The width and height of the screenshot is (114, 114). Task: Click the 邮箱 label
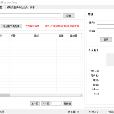96,85
